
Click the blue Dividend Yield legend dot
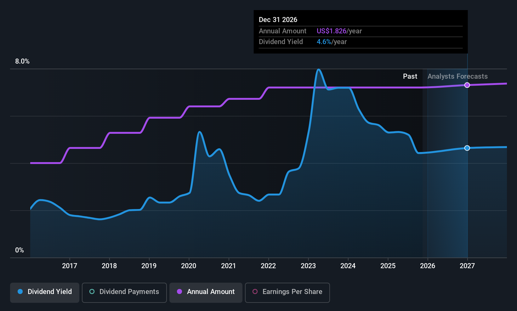pos(20,292)
